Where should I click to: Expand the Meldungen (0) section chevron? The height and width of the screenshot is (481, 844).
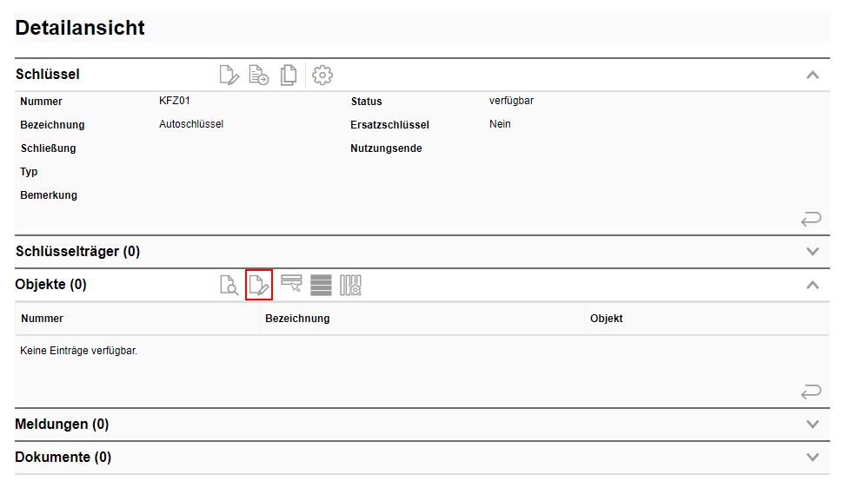(x=813, y=425)
